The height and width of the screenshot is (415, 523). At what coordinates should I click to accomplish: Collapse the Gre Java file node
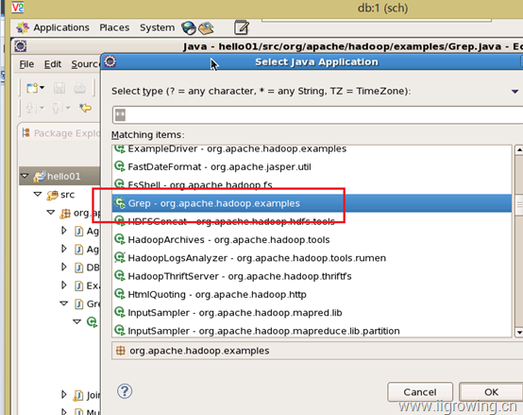pyautogui.click(x=63, y=303)
